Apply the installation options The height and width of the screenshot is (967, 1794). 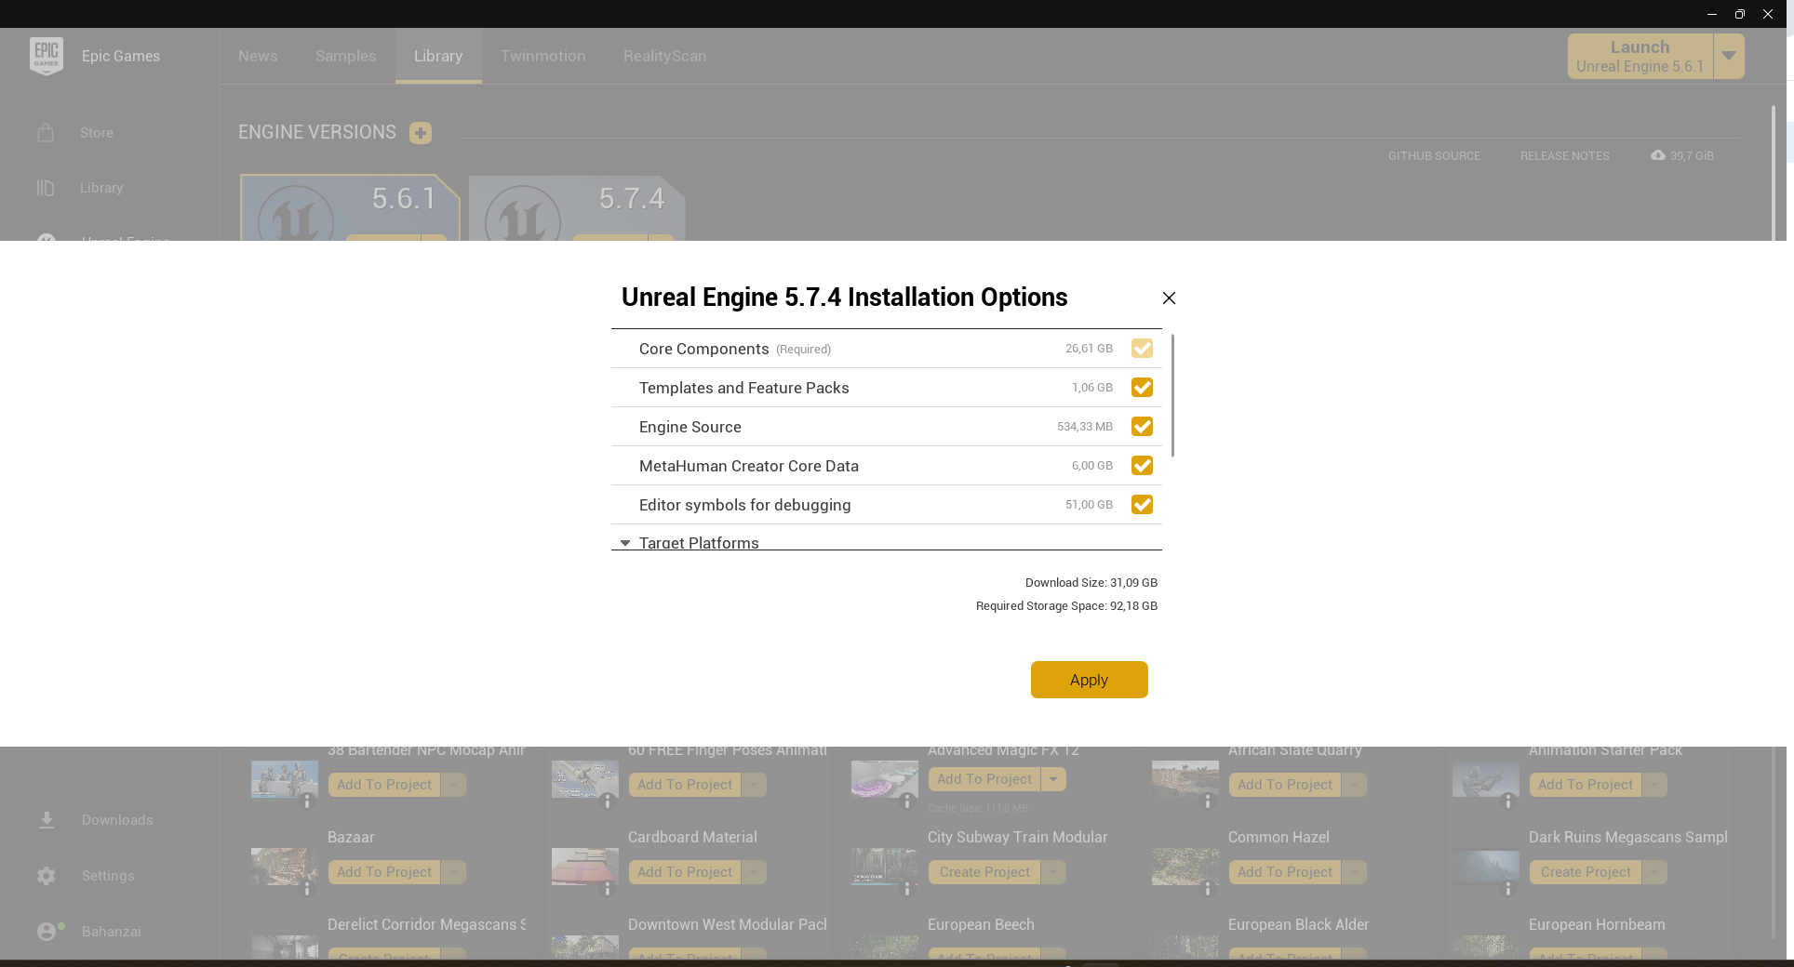coord(1089,680)
